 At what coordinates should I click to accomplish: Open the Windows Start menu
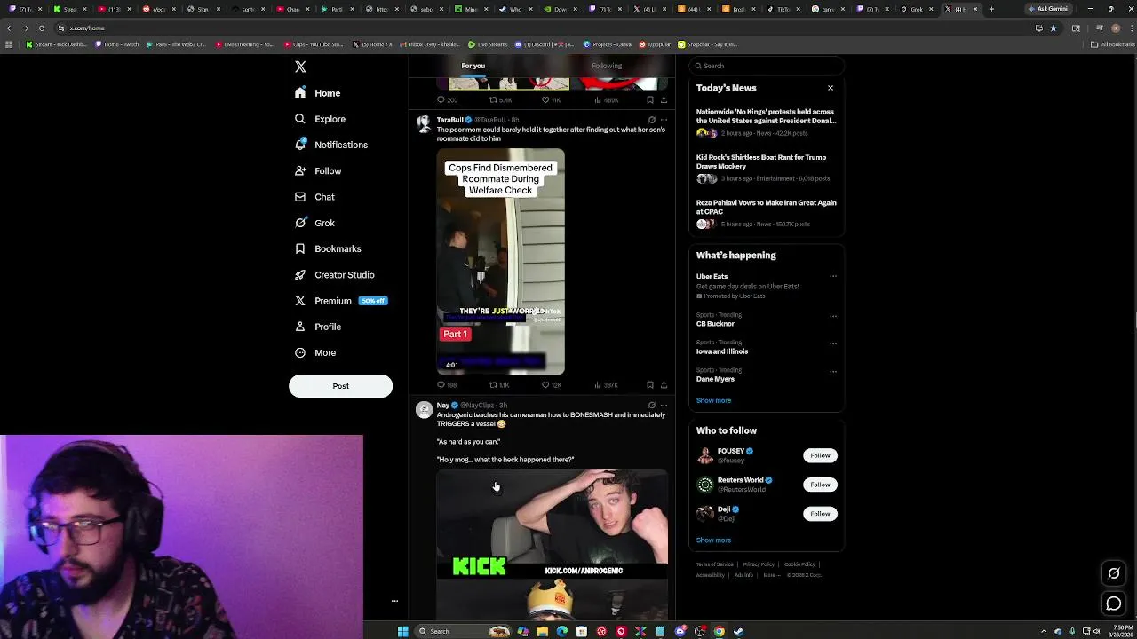(x=402, y=631)
